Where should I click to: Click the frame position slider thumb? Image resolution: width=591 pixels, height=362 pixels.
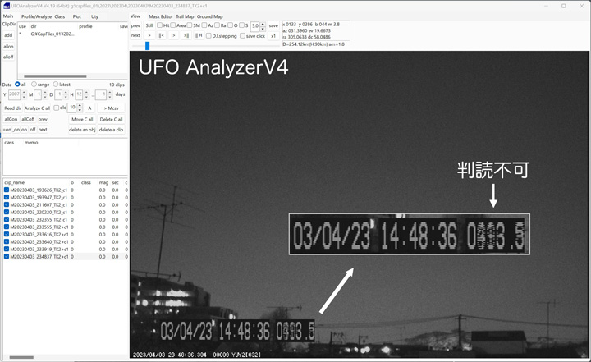(148, 46)
